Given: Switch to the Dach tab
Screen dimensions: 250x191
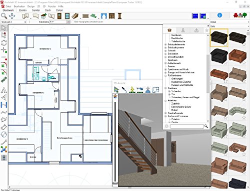Looking at the screenshot, I should click(x=48, y=10).
